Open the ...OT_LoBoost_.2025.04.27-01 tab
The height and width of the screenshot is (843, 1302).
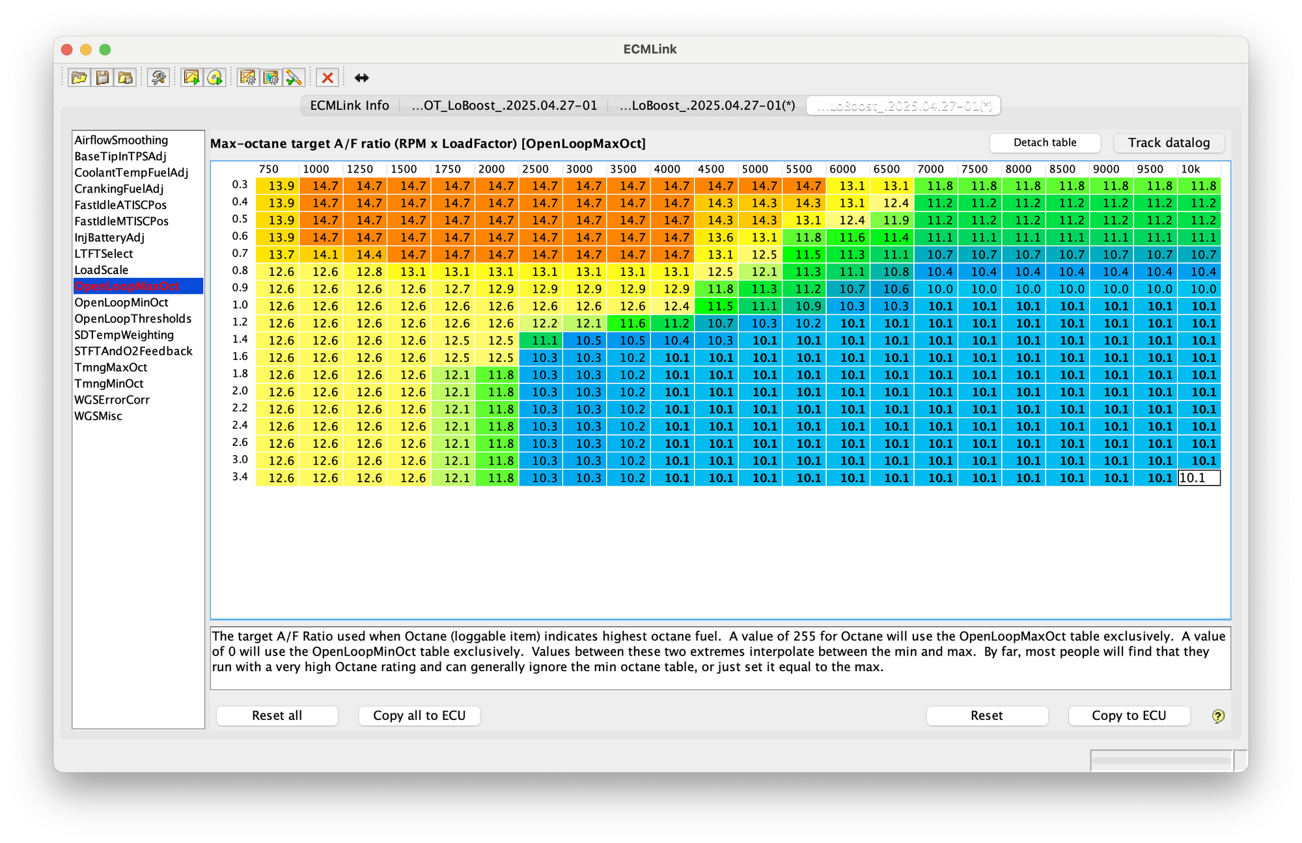click(x=504, y=105)
